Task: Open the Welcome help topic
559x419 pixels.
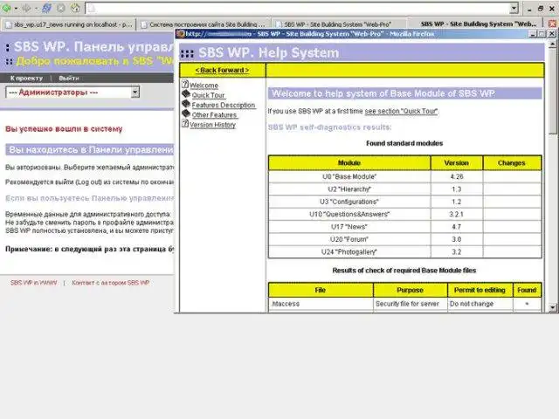Action: pyautogui.click(x=204, y=86)
